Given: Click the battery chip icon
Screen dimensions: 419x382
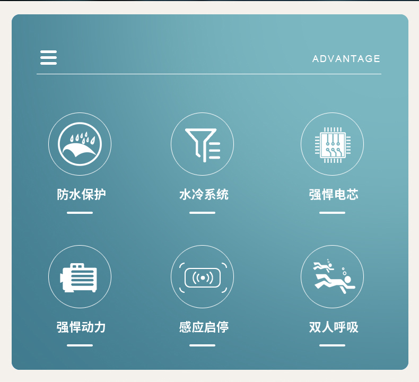Looking at the screenshot, I should 332,144.
